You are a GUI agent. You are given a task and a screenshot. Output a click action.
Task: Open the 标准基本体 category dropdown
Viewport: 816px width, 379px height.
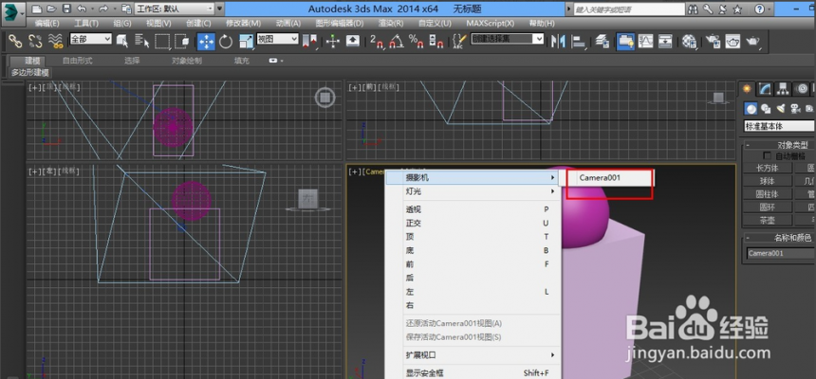click(779, 125)
